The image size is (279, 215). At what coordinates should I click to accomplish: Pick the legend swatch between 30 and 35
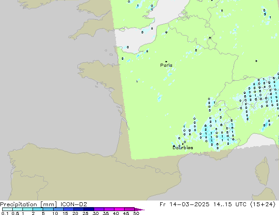tap(99, 209)
